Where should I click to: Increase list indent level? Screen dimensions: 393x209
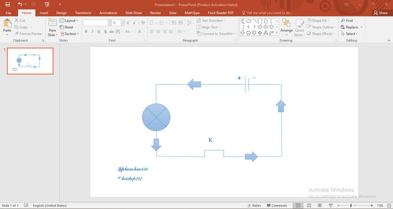180,23
